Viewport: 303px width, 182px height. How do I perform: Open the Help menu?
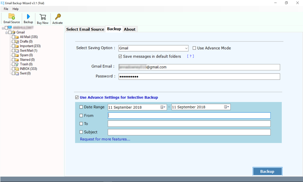[15, 9]
